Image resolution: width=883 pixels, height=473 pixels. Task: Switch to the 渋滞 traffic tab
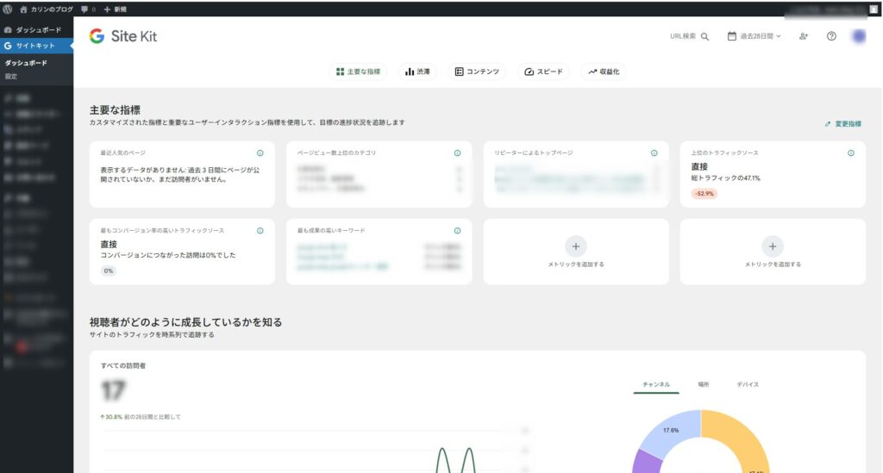point(417,72)
